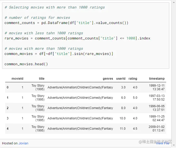Screen dimensions: 176x148
Task: Click the Toy Story title in row 2
Action: click(38, 108)
